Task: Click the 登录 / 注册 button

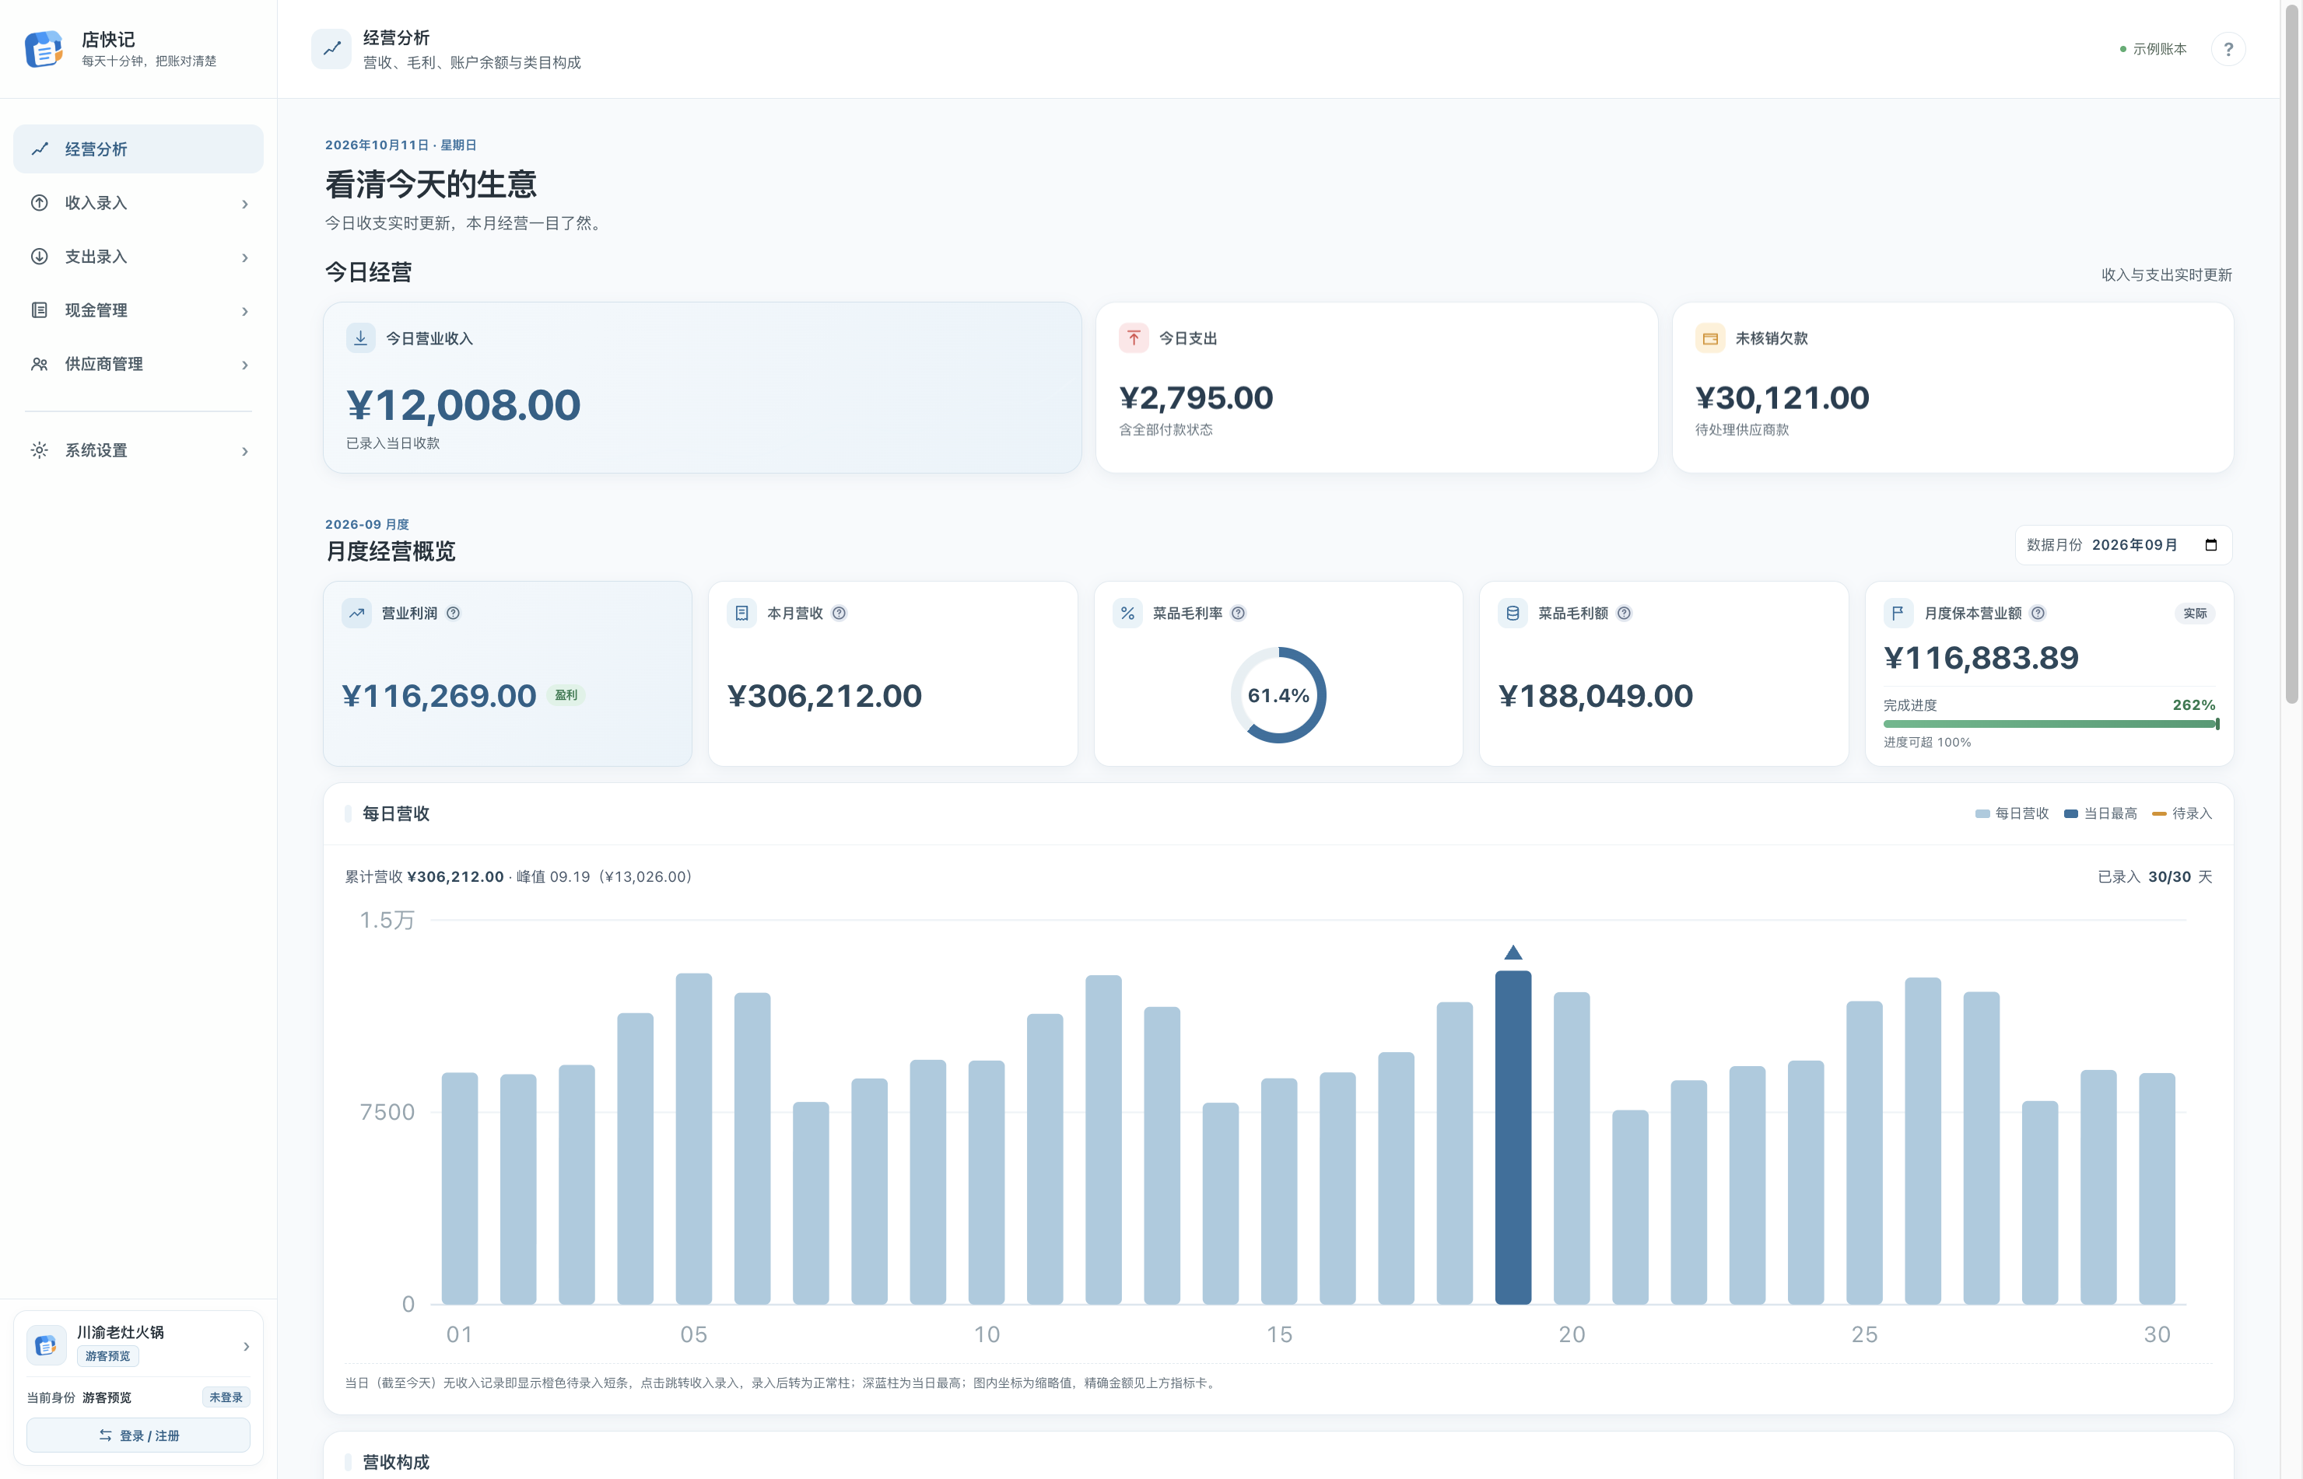Action: pyautogui.click(x=138, y=1435)
